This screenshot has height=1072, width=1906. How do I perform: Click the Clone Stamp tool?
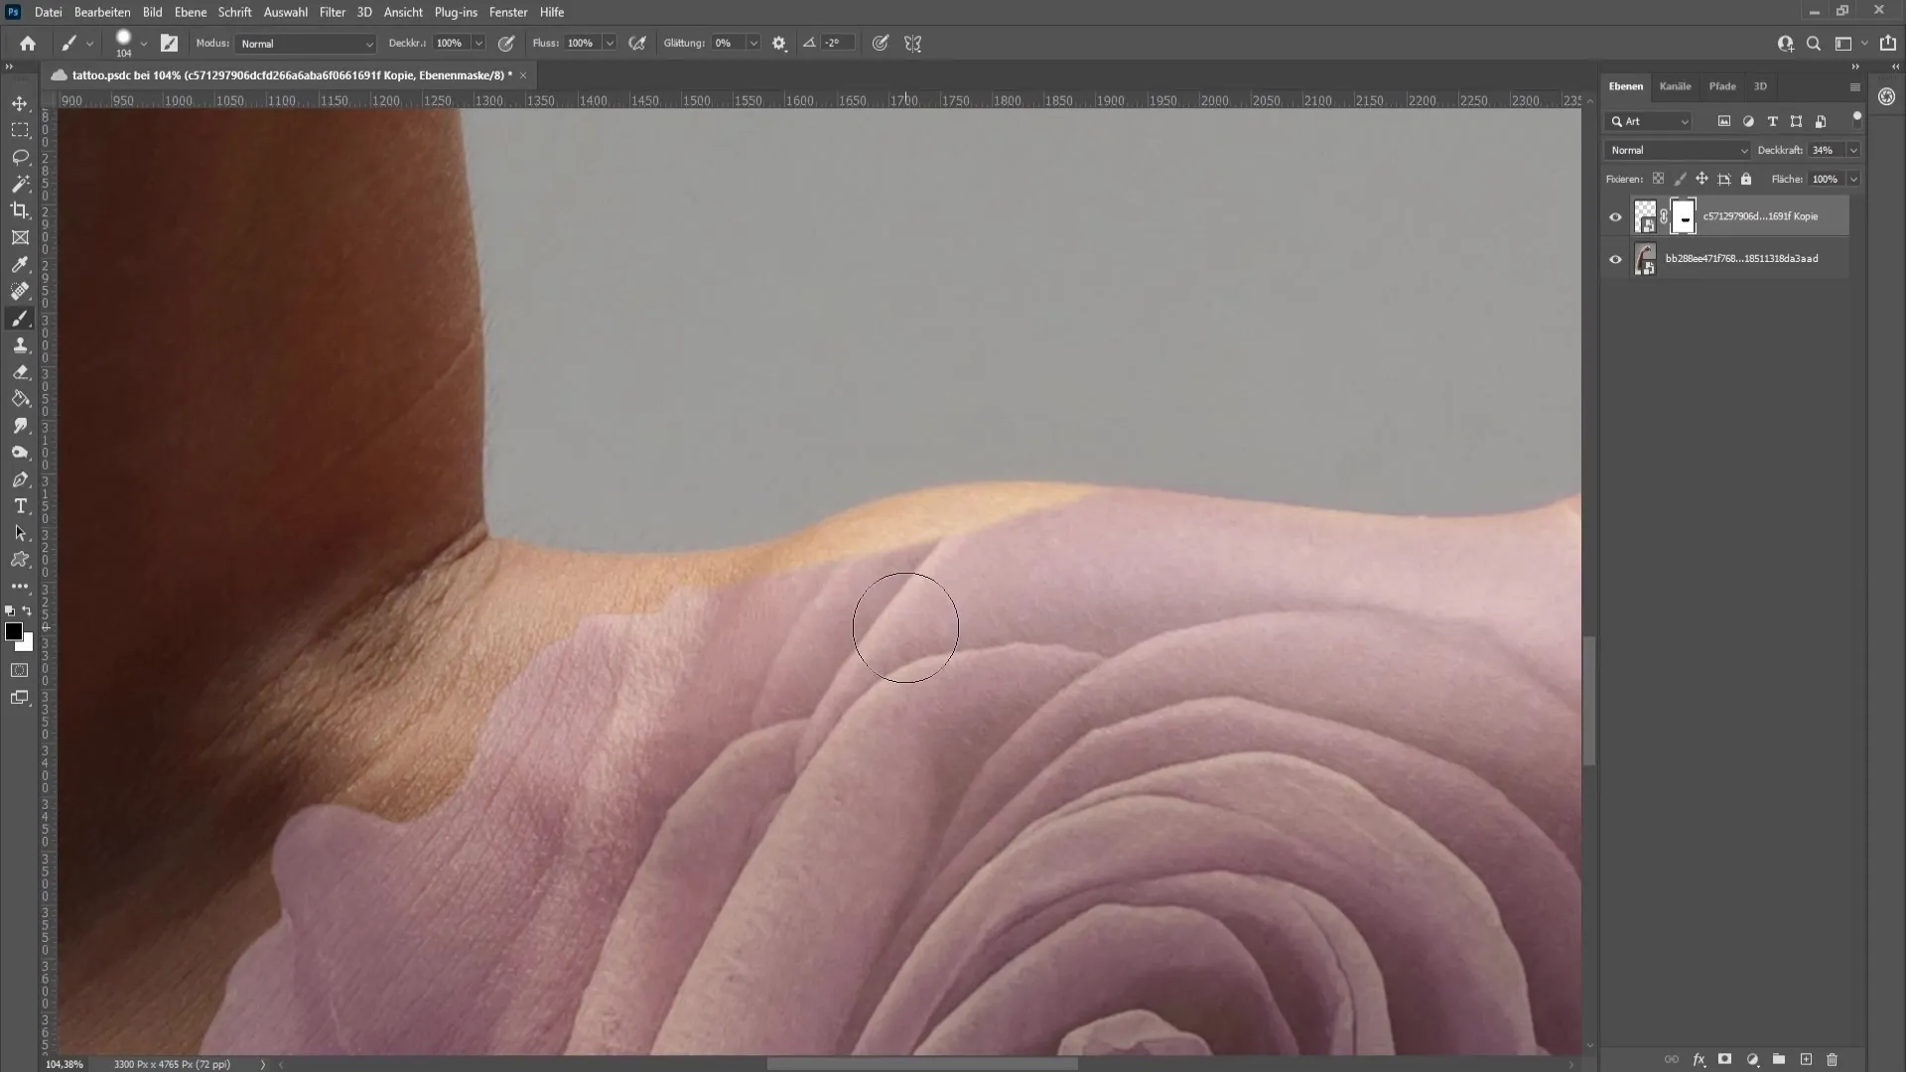point(20,344)
